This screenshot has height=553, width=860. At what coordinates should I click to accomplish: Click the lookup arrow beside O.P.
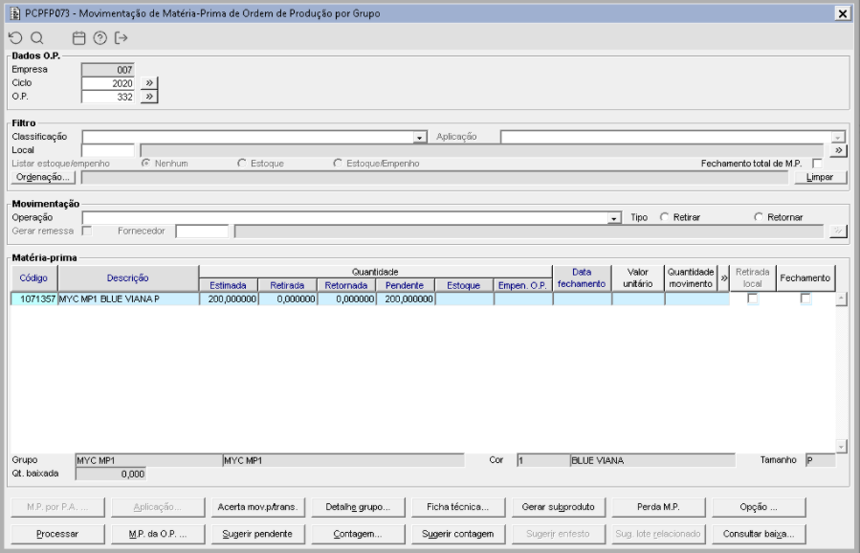(149, 97)
